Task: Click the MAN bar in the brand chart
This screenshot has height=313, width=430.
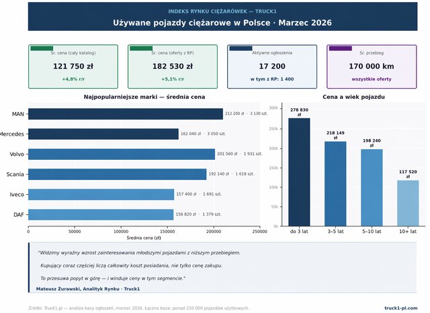Action: 126,114
